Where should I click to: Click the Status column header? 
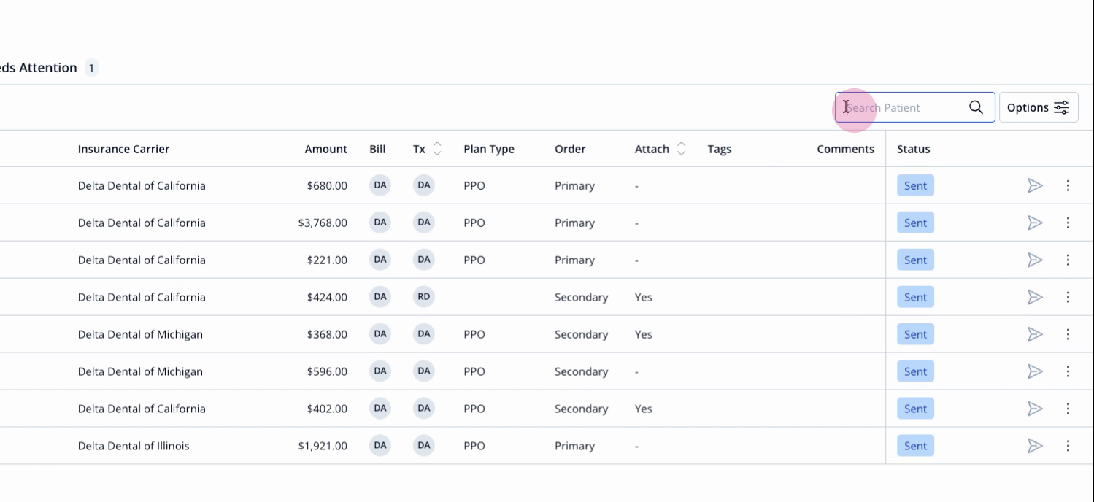click(914, 149)
